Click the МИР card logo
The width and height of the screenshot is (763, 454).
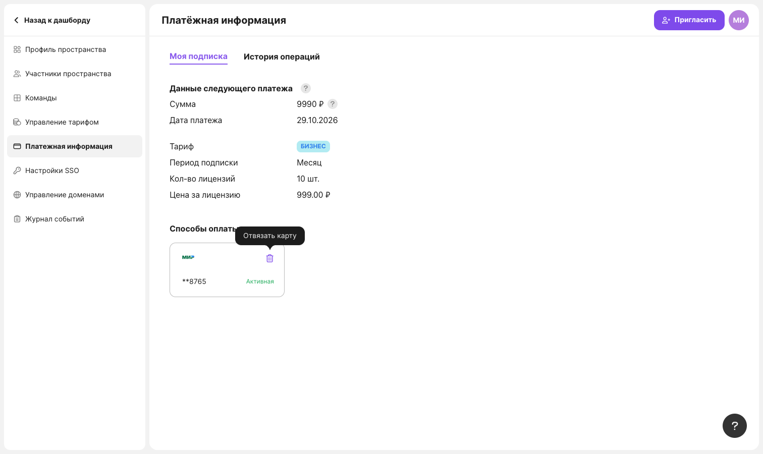(188, 257)
